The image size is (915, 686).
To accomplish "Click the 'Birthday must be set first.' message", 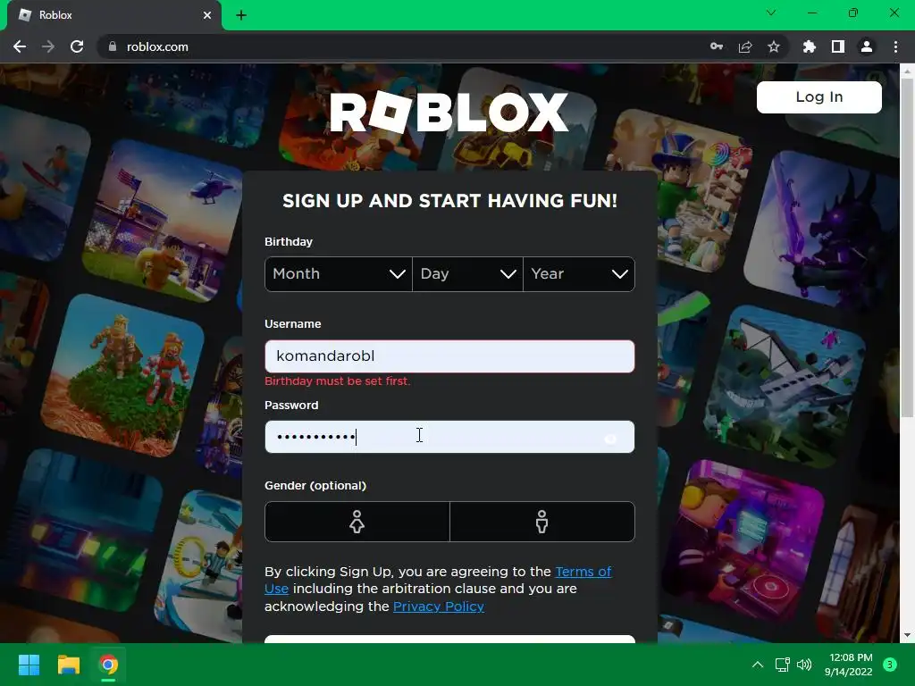I will [x=337, y=381].
